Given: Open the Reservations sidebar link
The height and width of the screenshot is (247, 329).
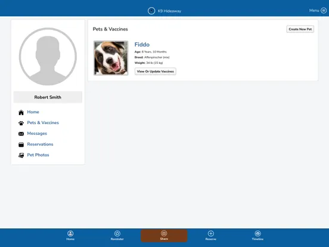Looking at the screenshot, I should (40, 144).
